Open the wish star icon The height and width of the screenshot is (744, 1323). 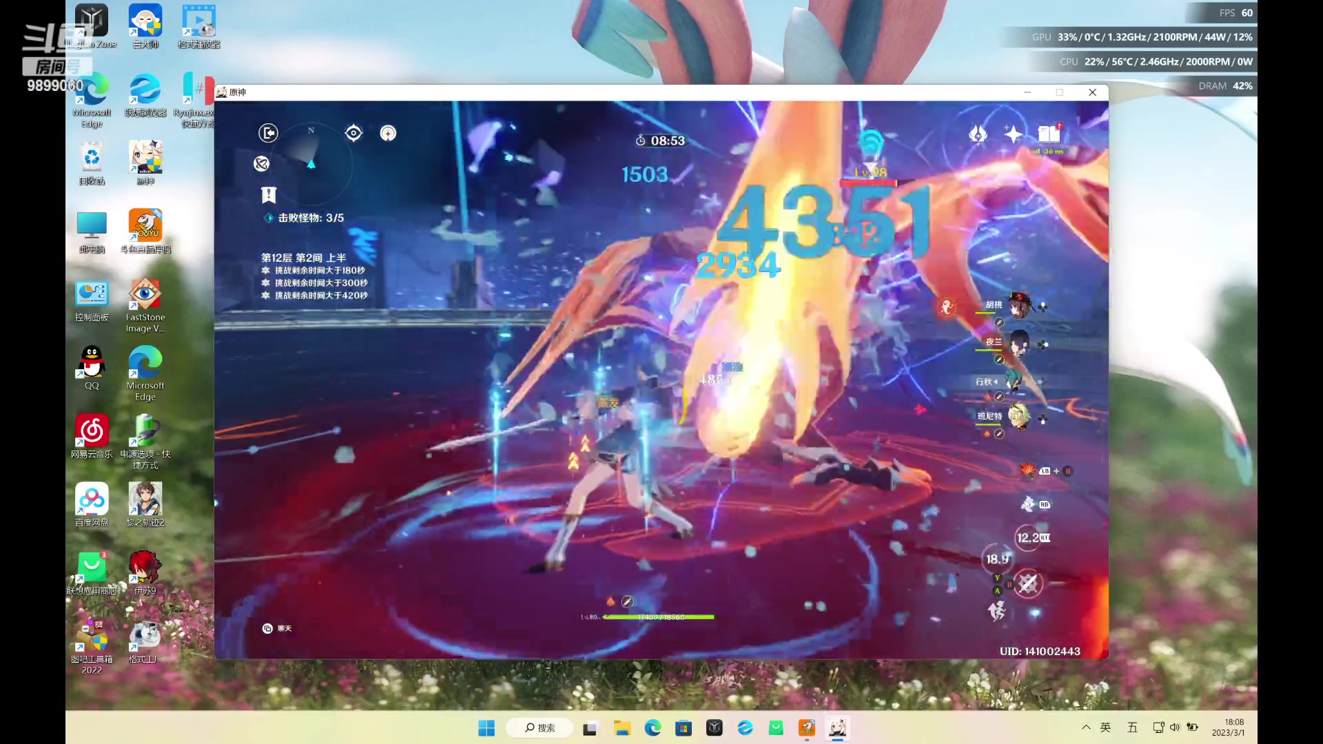[1013, 134]
